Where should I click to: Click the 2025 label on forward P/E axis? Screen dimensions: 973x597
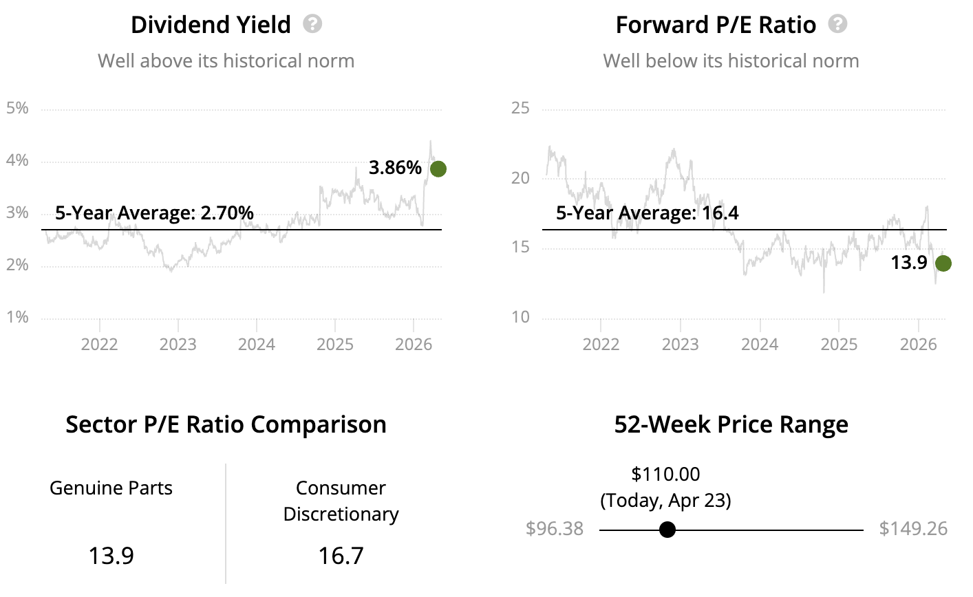tap(839, 344)
